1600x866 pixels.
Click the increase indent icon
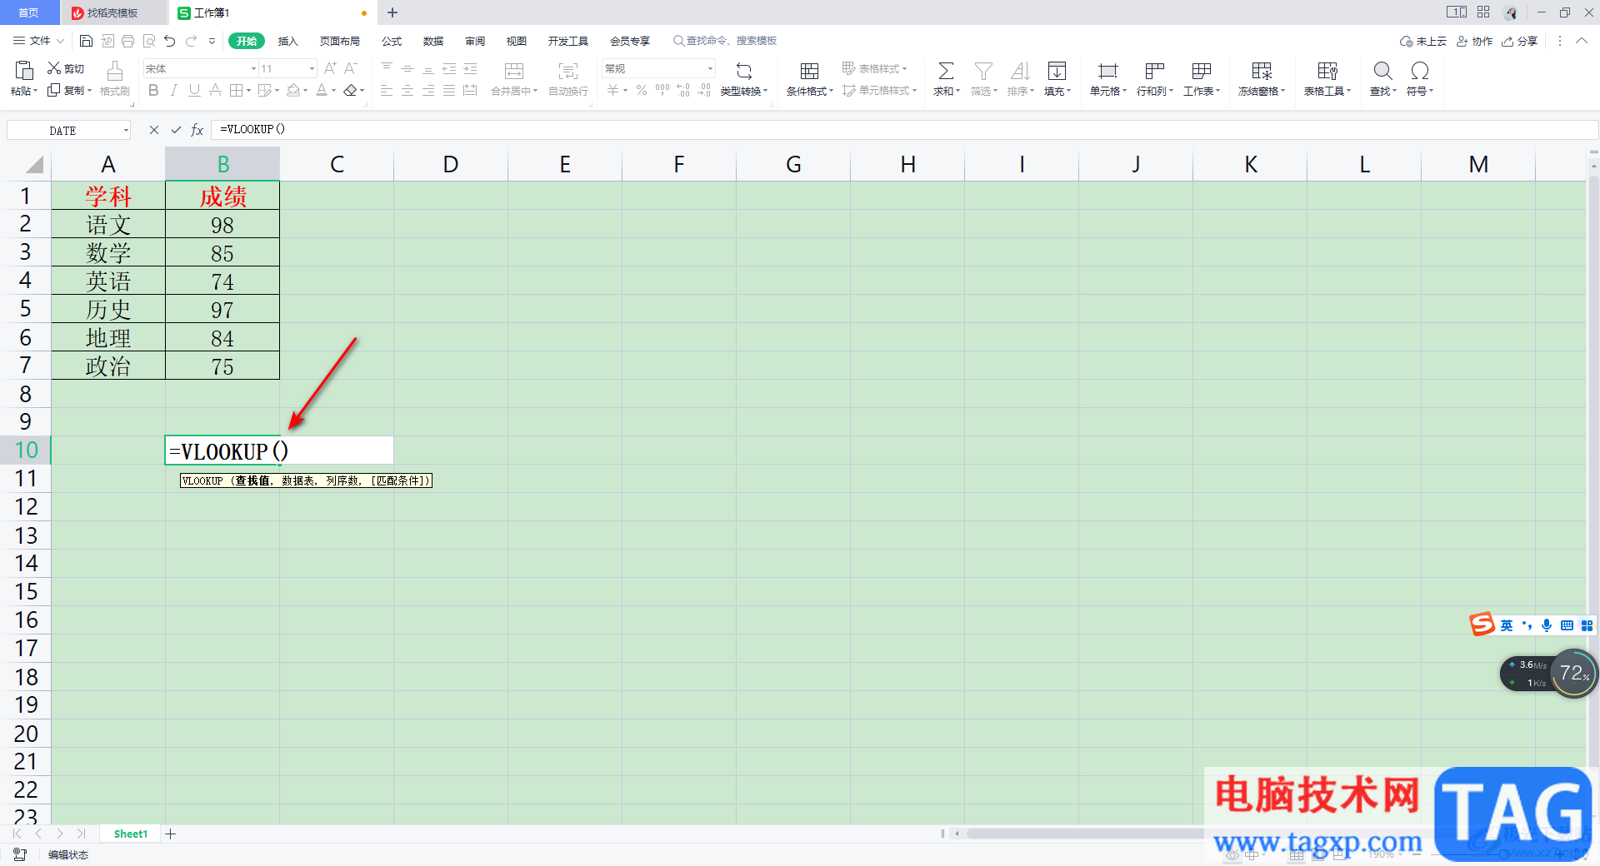pos(470,68)
